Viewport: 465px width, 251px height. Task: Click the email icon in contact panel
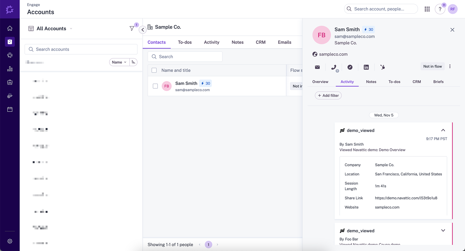(x=317, y=67)
